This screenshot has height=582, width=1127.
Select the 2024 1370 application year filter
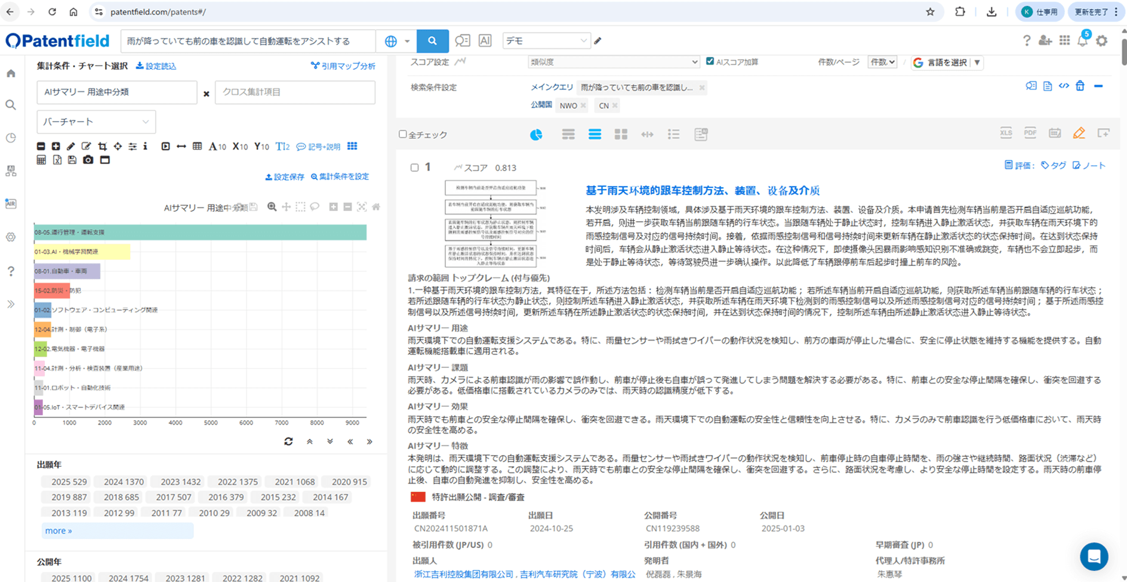pyautogui.click(x=124, y=482)
